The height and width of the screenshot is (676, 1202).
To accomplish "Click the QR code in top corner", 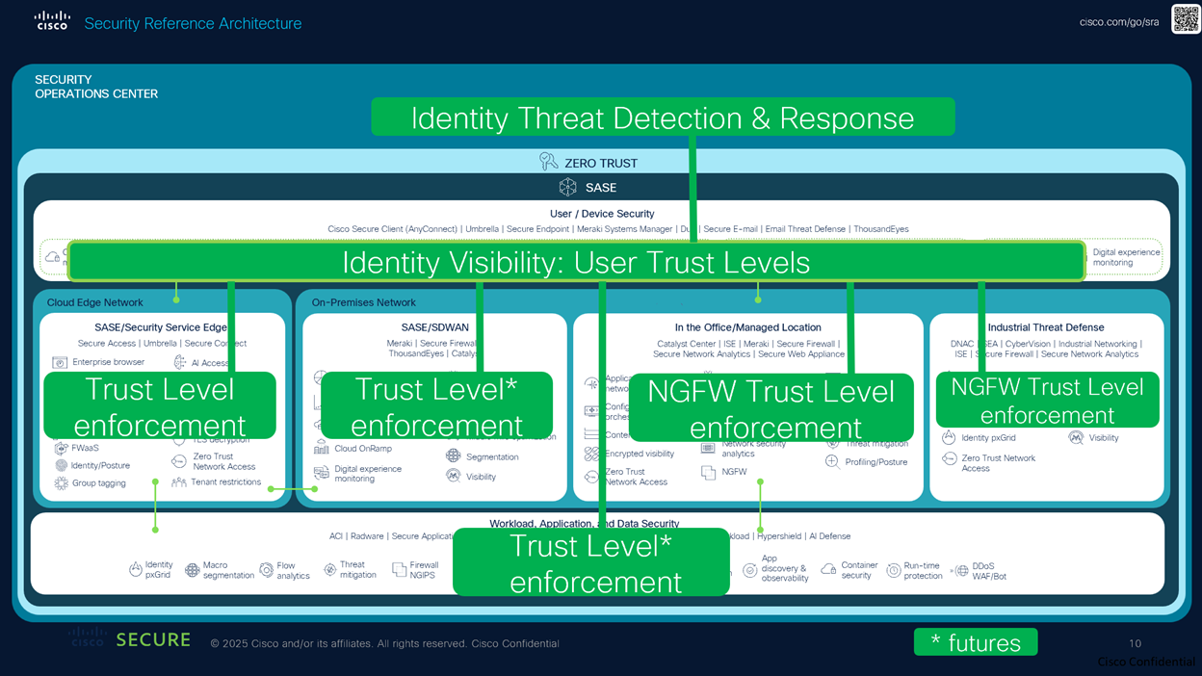I will click(x=1185, y=19).
